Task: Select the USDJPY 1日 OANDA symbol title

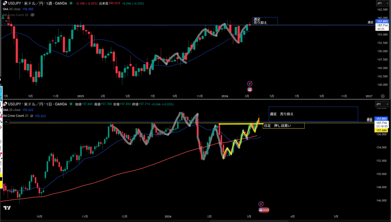Action: point(38,104)
